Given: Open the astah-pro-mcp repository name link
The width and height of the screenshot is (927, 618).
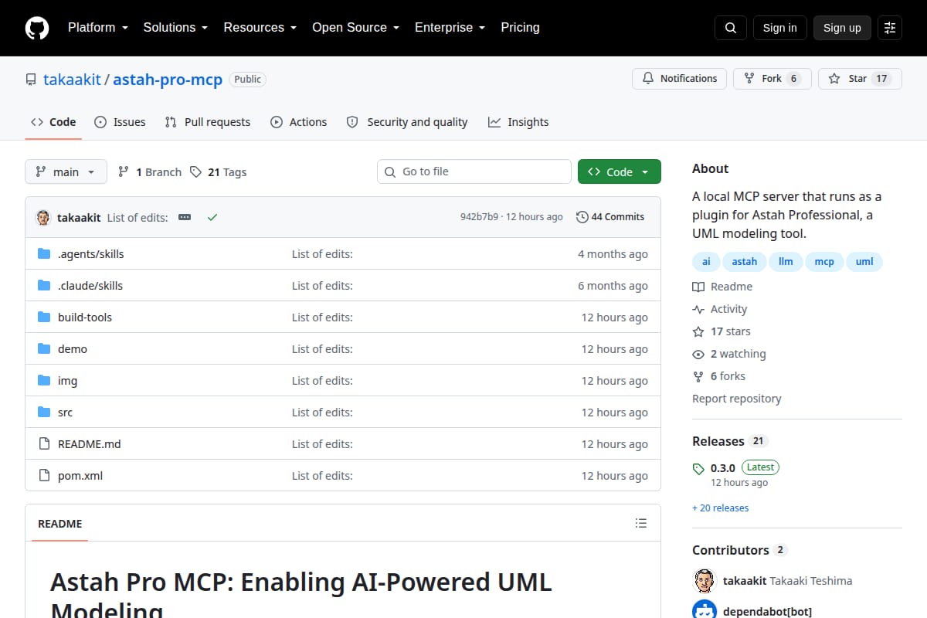Looking at the screenshot, I should click(x=168, y=79).
